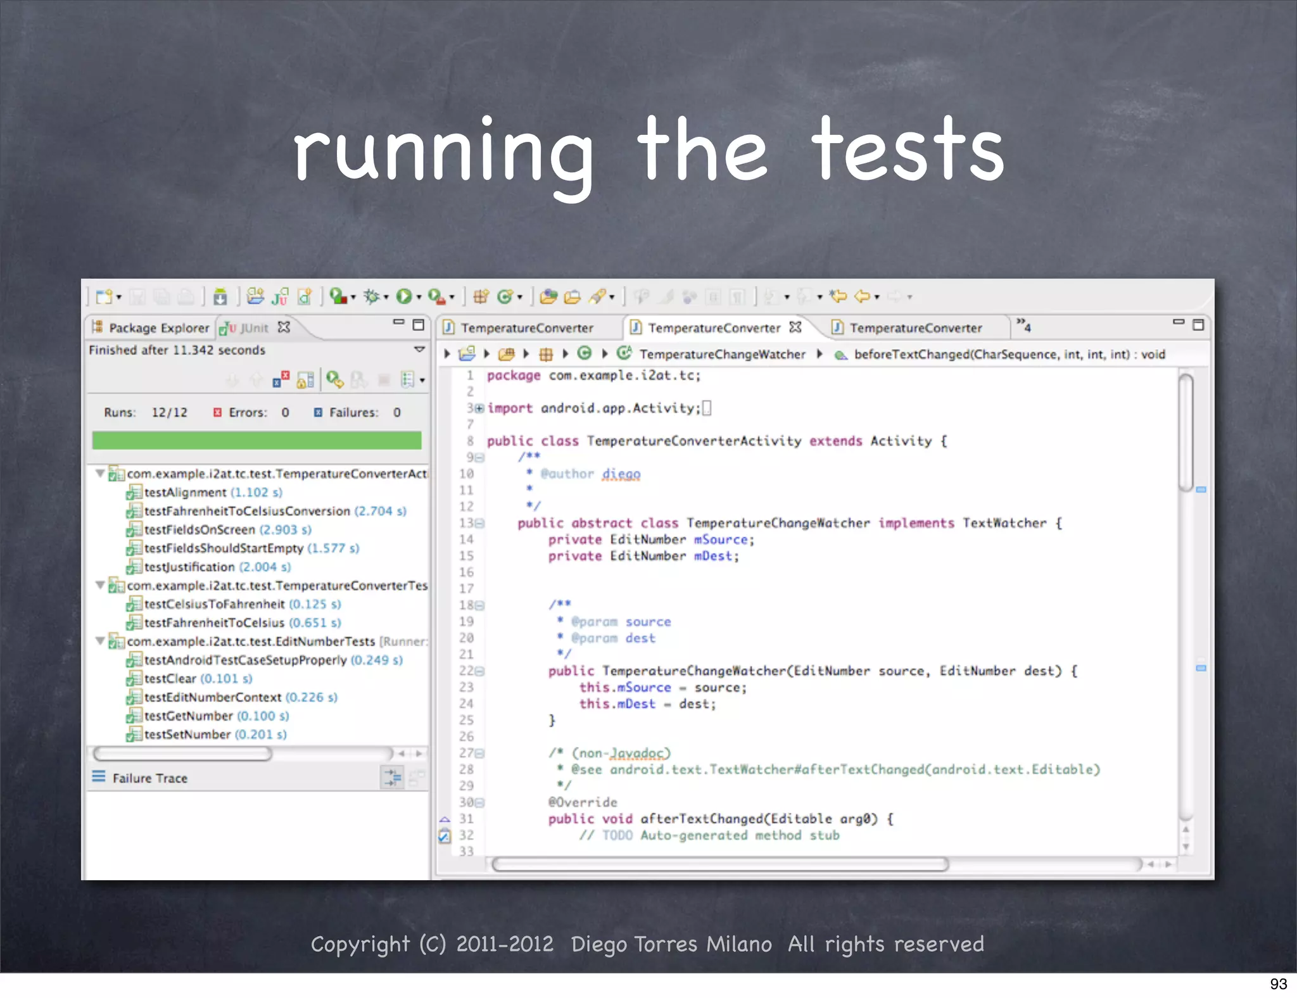
Task: Click the green Run button in toolbar
Action: (x=403, y=296)
